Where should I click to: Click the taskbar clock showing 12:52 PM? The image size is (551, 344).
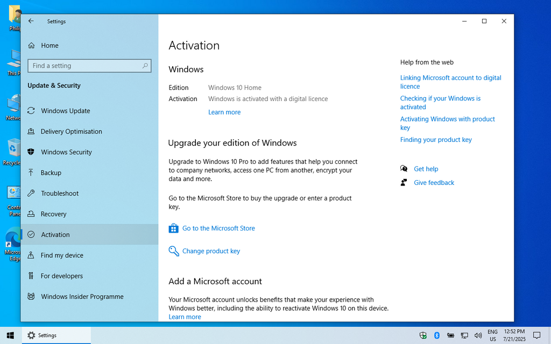pos(514,335)
